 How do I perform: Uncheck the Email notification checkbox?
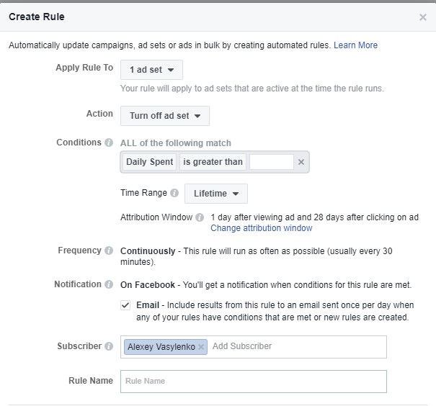(x=125, y=305)
